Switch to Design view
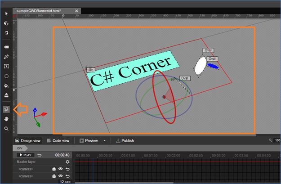The height and width of the screenshot is (184, 281). (x=28, y=141)
